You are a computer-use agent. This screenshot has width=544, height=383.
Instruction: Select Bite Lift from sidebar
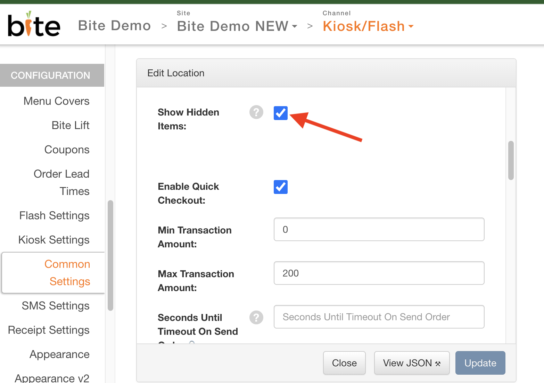pos(70,125)
